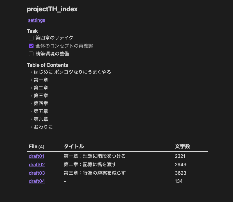Open the settings link
Viewport: 233px width, 202px height.
point(36,20)
